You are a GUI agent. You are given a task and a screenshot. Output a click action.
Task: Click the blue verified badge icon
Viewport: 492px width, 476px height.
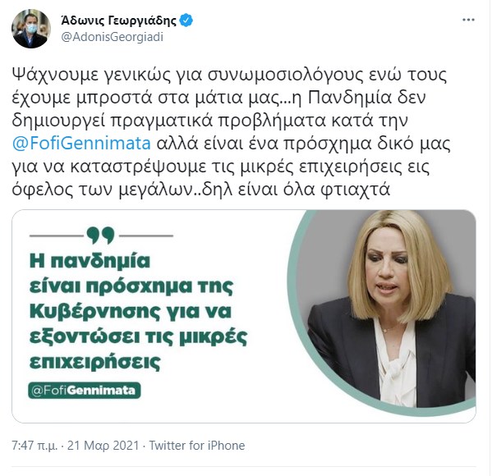186,21
